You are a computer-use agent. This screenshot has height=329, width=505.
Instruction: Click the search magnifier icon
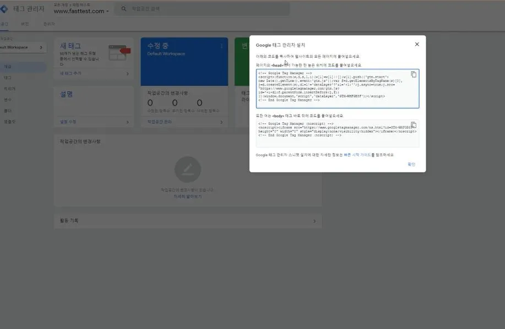pyautogui.click(x=124, y=9)
